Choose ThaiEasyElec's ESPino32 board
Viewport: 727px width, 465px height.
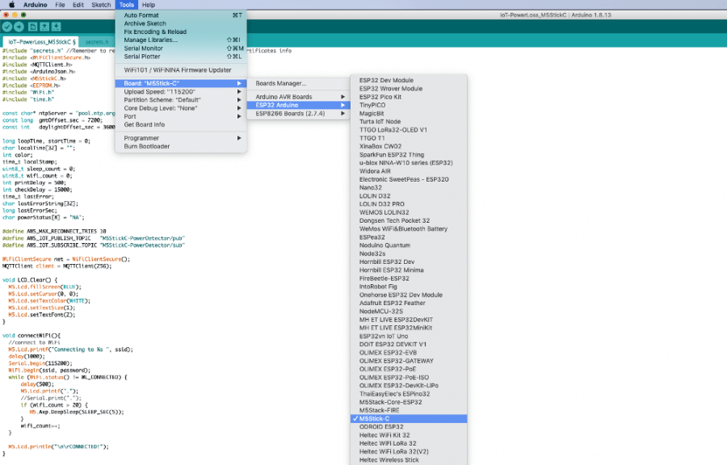click(x=409, y=394)
